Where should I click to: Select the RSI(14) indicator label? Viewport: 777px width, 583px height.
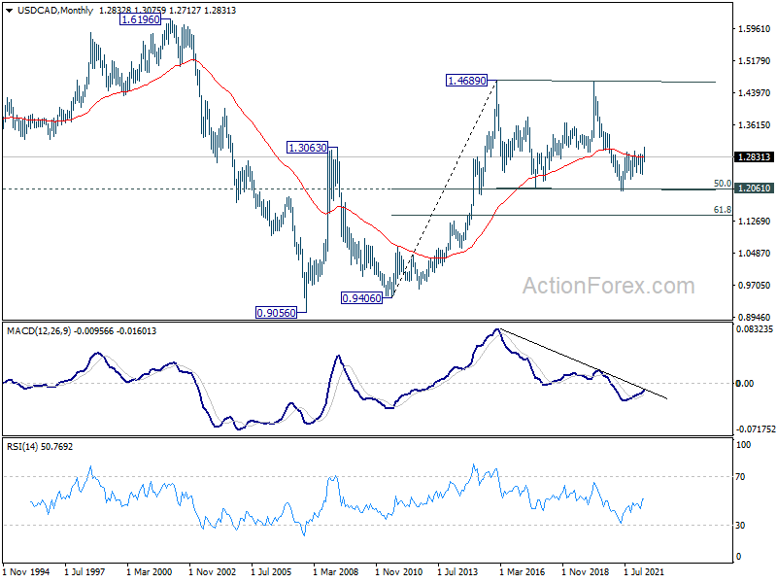pyautogui.click(x=25, y=446)
